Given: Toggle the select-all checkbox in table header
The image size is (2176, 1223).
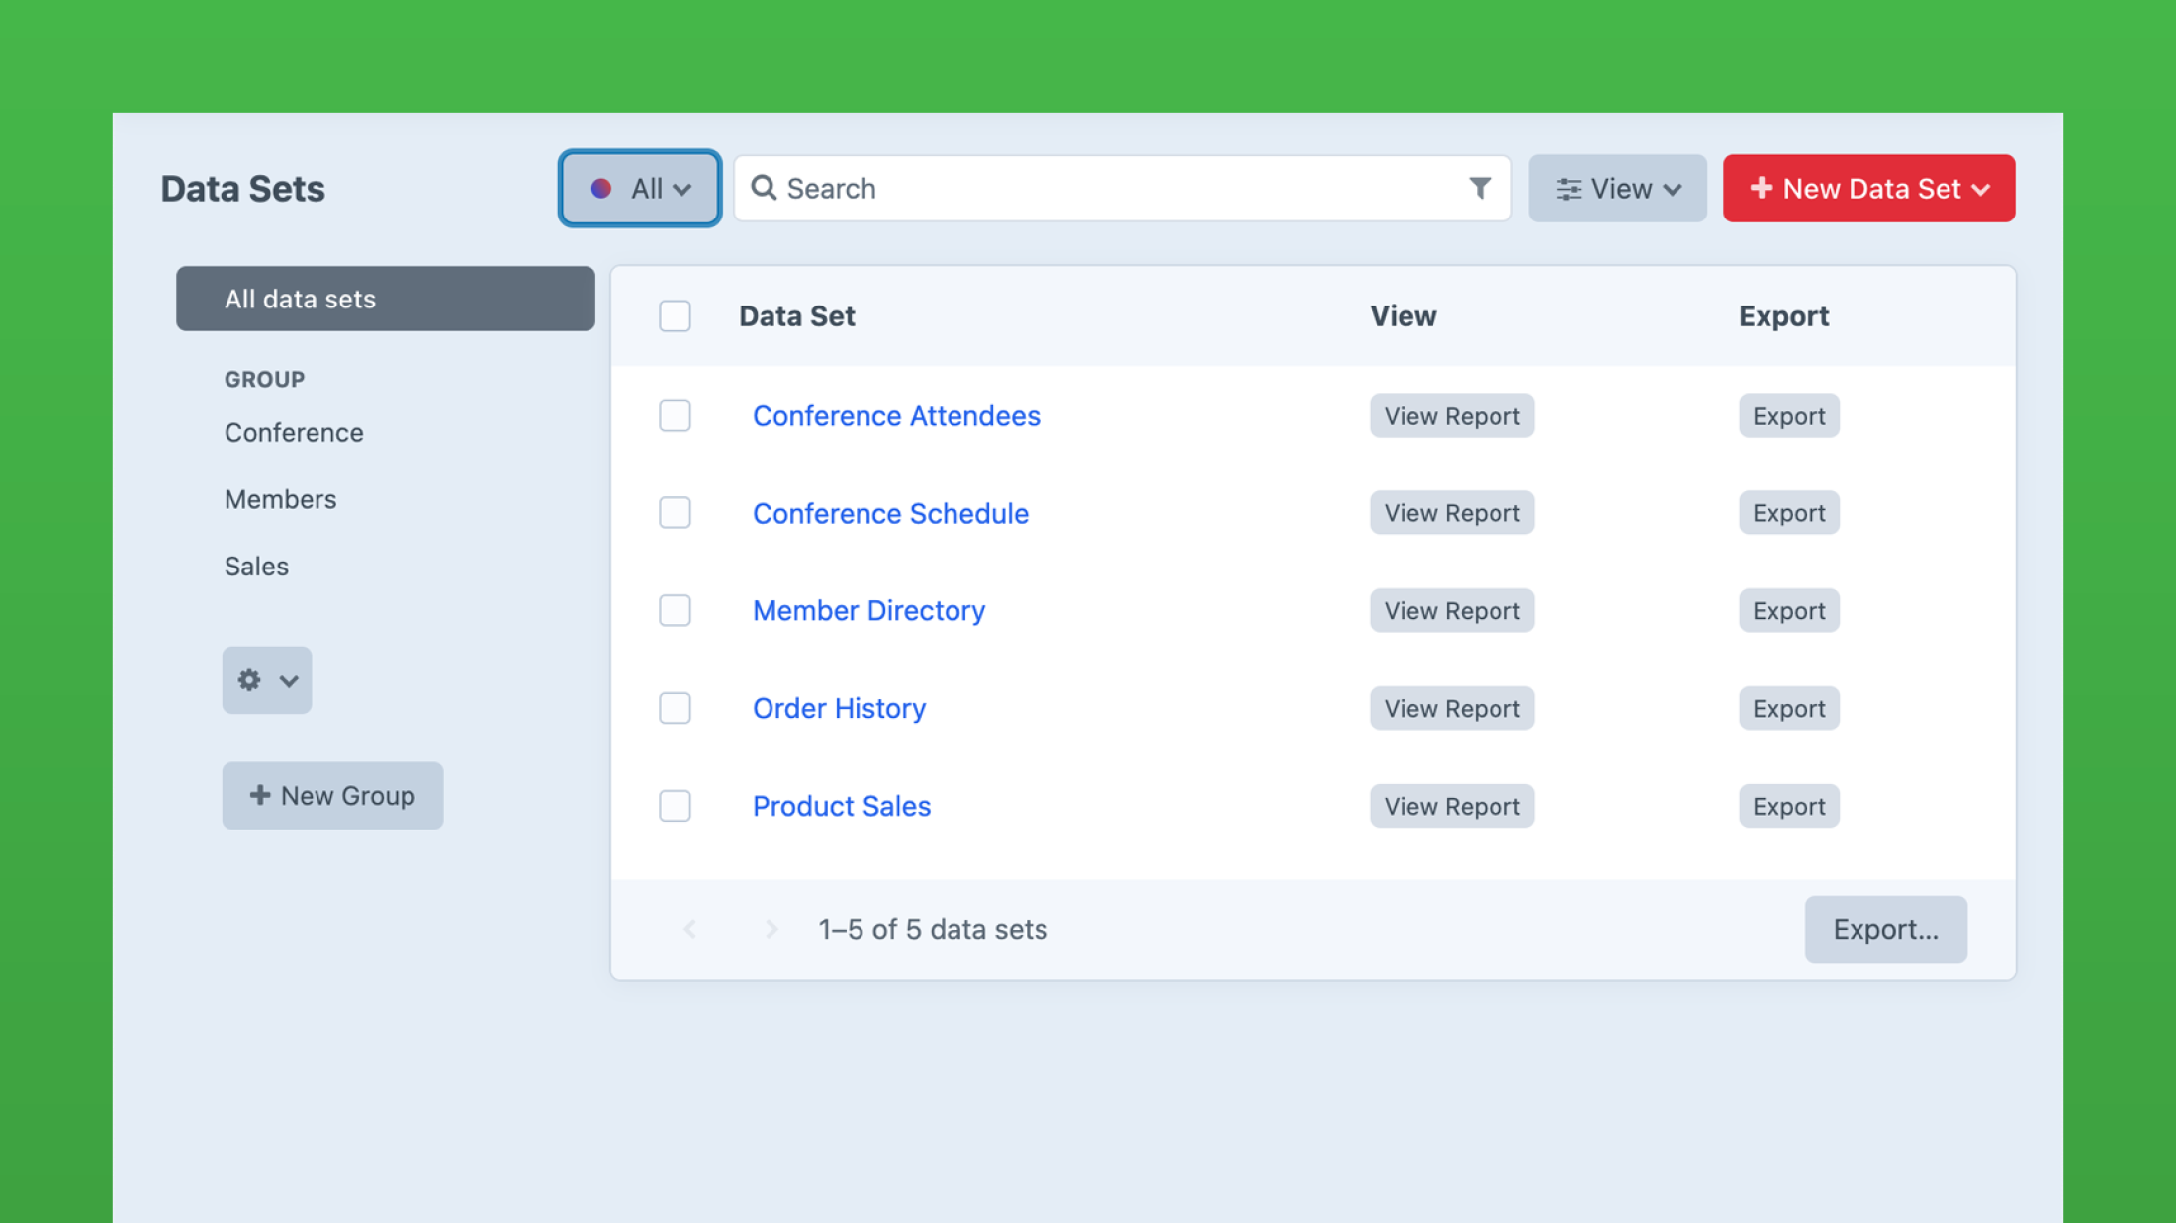Looking at the screenshot, I should click(675, 316).
